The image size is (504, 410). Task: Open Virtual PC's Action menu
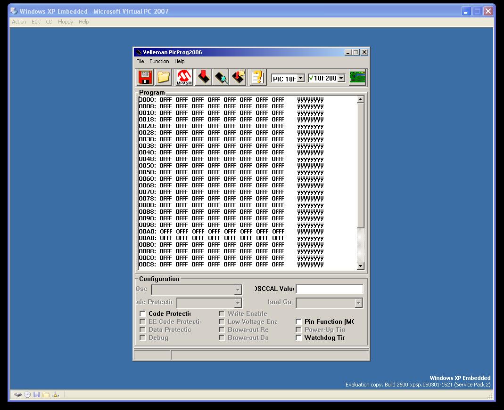[19, 22]
